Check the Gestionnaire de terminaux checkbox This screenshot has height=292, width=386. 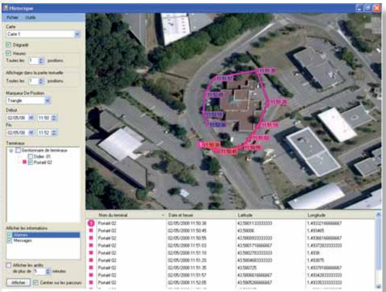click(x=18, y=150)
